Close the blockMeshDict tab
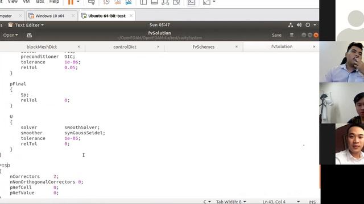Viewport: 364px width, 204px height. click(x=78, y=46)
